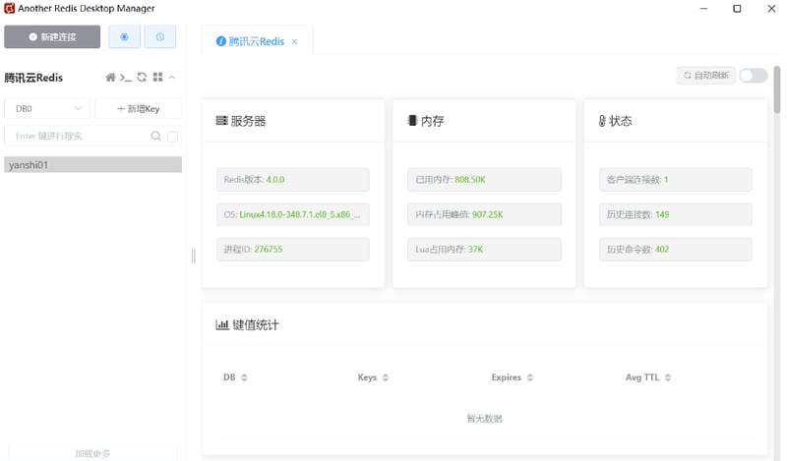The height and width of the screenshot is (461, 787).
Task: Click the load more (加载更多) button
Action: tap(92, 453)
